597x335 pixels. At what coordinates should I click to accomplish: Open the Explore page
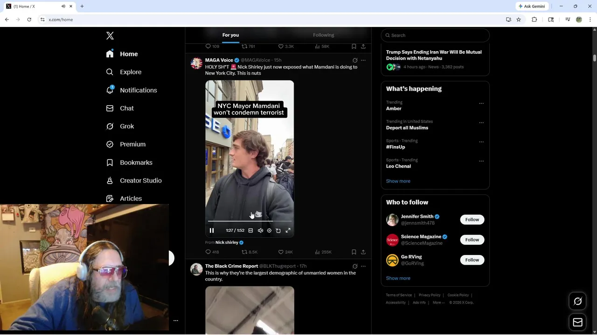coord(124,72)
